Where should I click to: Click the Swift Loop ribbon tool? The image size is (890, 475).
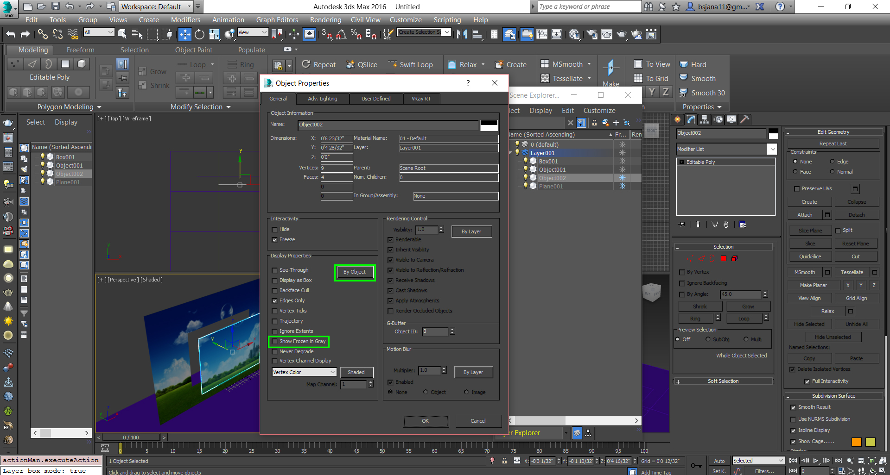click(x=411, y=65)
